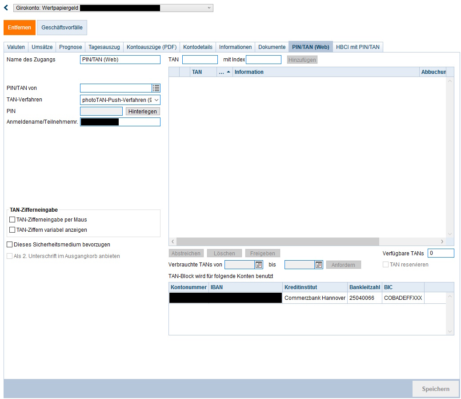
Task: Click the down arrow on the accounts table scrollbar
Action: (450, 331)
